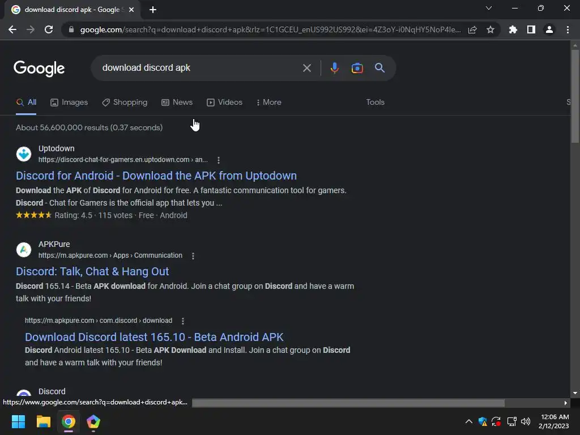Click the address bar URL
This screenshot has height=435, width=580.
(270, 29)
